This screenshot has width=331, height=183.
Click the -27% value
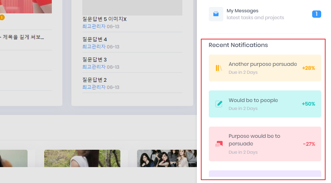[309, 144]
